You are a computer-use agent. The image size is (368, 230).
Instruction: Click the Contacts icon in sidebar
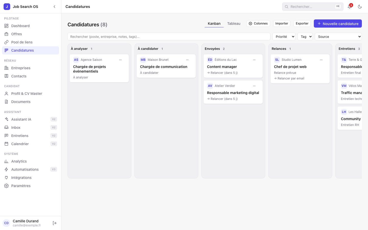pos(6,76)
